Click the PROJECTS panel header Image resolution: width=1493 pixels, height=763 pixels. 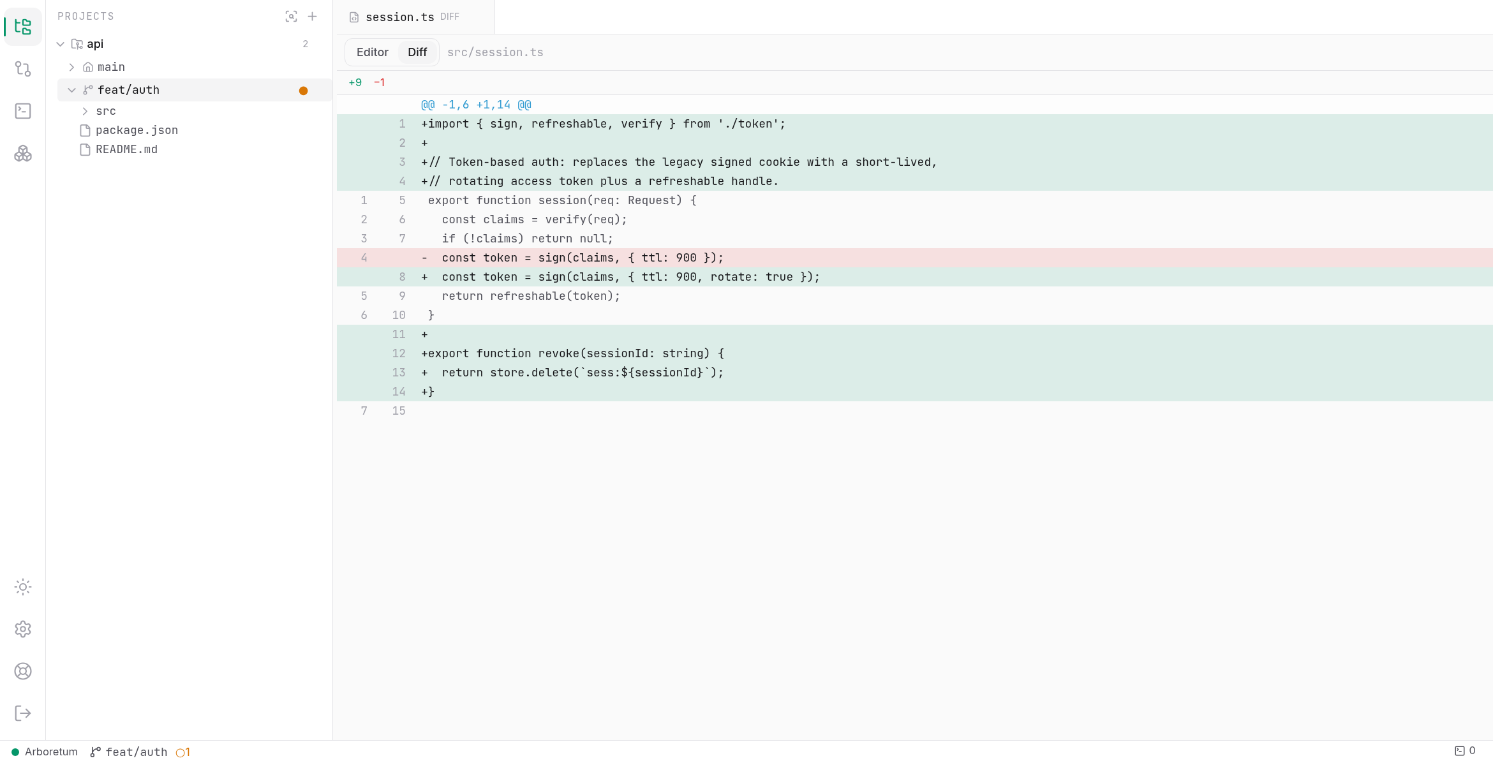(x=85, y=17)
